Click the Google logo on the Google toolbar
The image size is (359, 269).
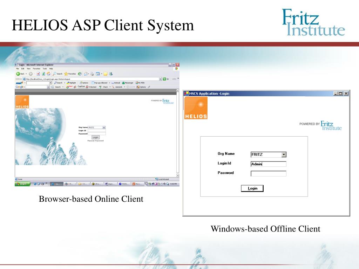pyautogui.click(x=20, y=87)
